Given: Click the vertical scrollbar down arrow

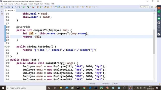Looking at the screenshot, I should tap(154, 79).
